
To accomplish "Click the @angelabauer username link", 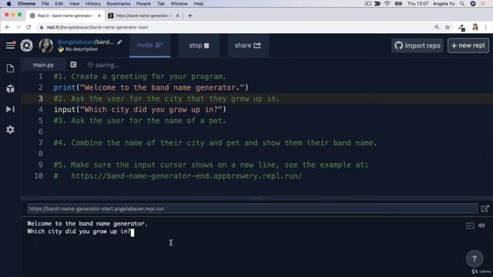I will click(x=75, y=42).
